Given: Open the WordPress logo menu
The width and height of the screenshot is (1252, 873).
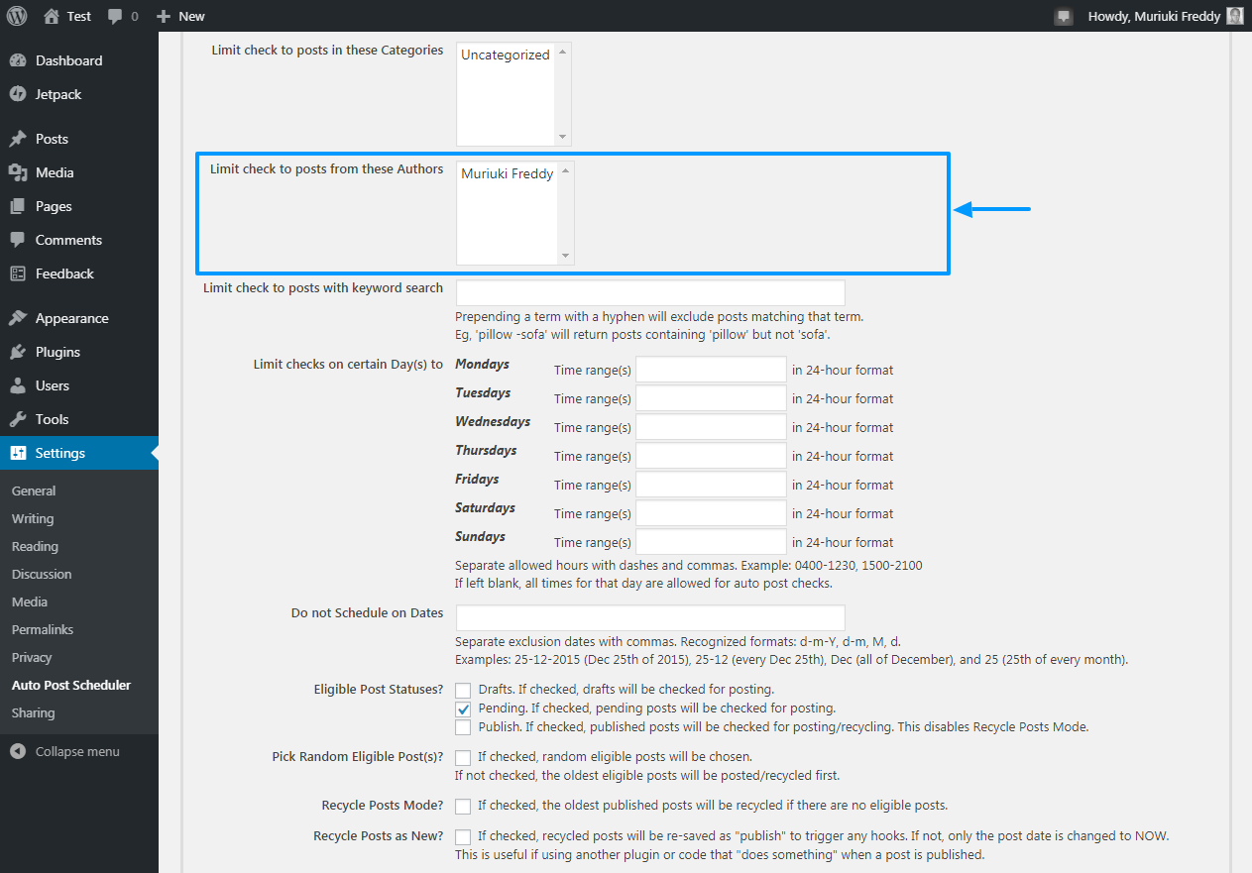Looking at the screenshot, I should [x=17, y=16].
